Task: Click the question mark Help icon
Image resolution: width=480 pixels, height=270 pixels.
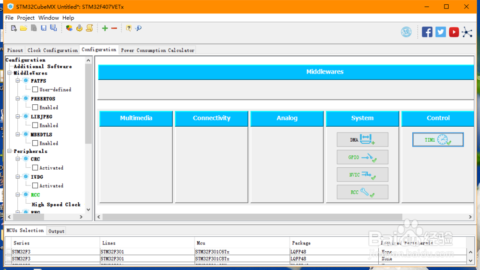Action: (x=129, y=28)
